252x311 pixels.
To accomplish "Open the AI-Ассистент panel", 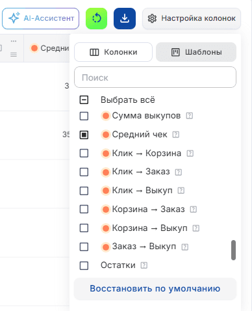I will coord(40,18).
